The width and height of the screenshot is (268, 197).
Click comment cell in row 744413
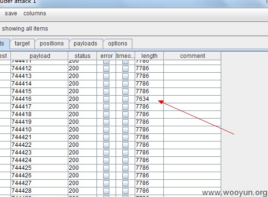click(193, 76)
